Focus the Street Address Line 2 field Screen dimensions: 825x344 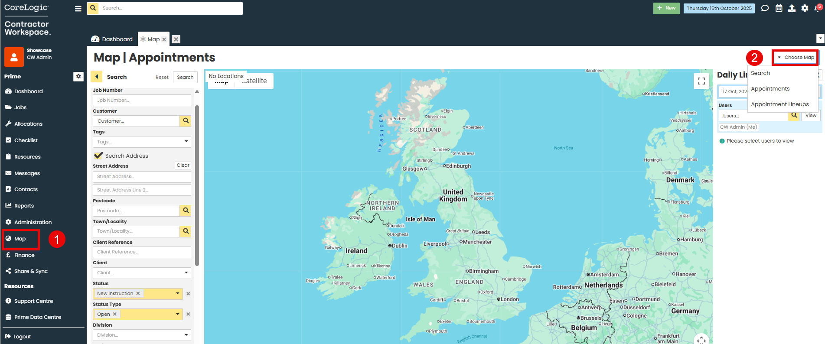coord(142,190)
